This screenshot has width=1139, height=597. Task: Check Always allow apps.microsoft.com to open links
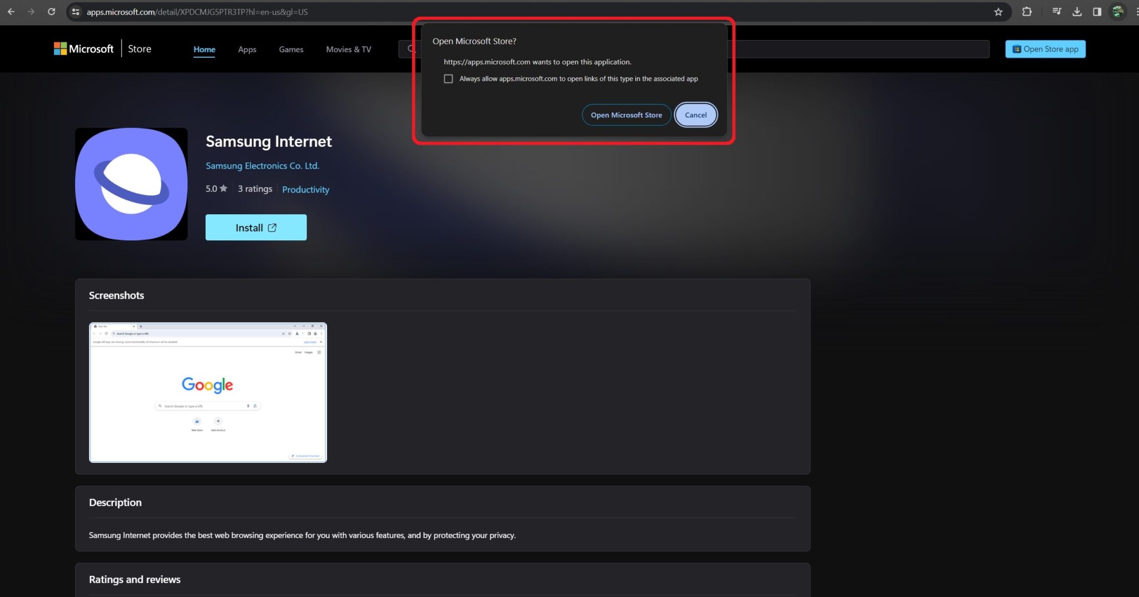click(x=448, y=78)
